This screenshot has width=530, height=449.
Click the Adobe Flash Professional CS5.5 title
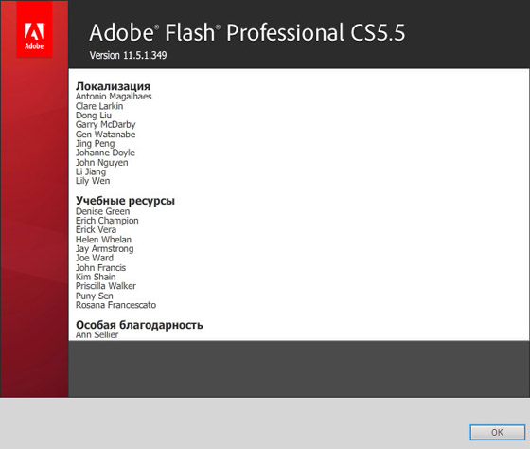pos(247,32)
